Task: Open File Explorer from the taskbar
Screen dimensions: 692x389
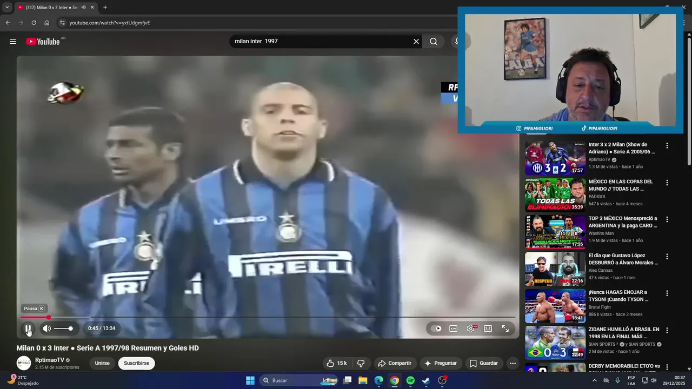Action: tap(363, 380)
